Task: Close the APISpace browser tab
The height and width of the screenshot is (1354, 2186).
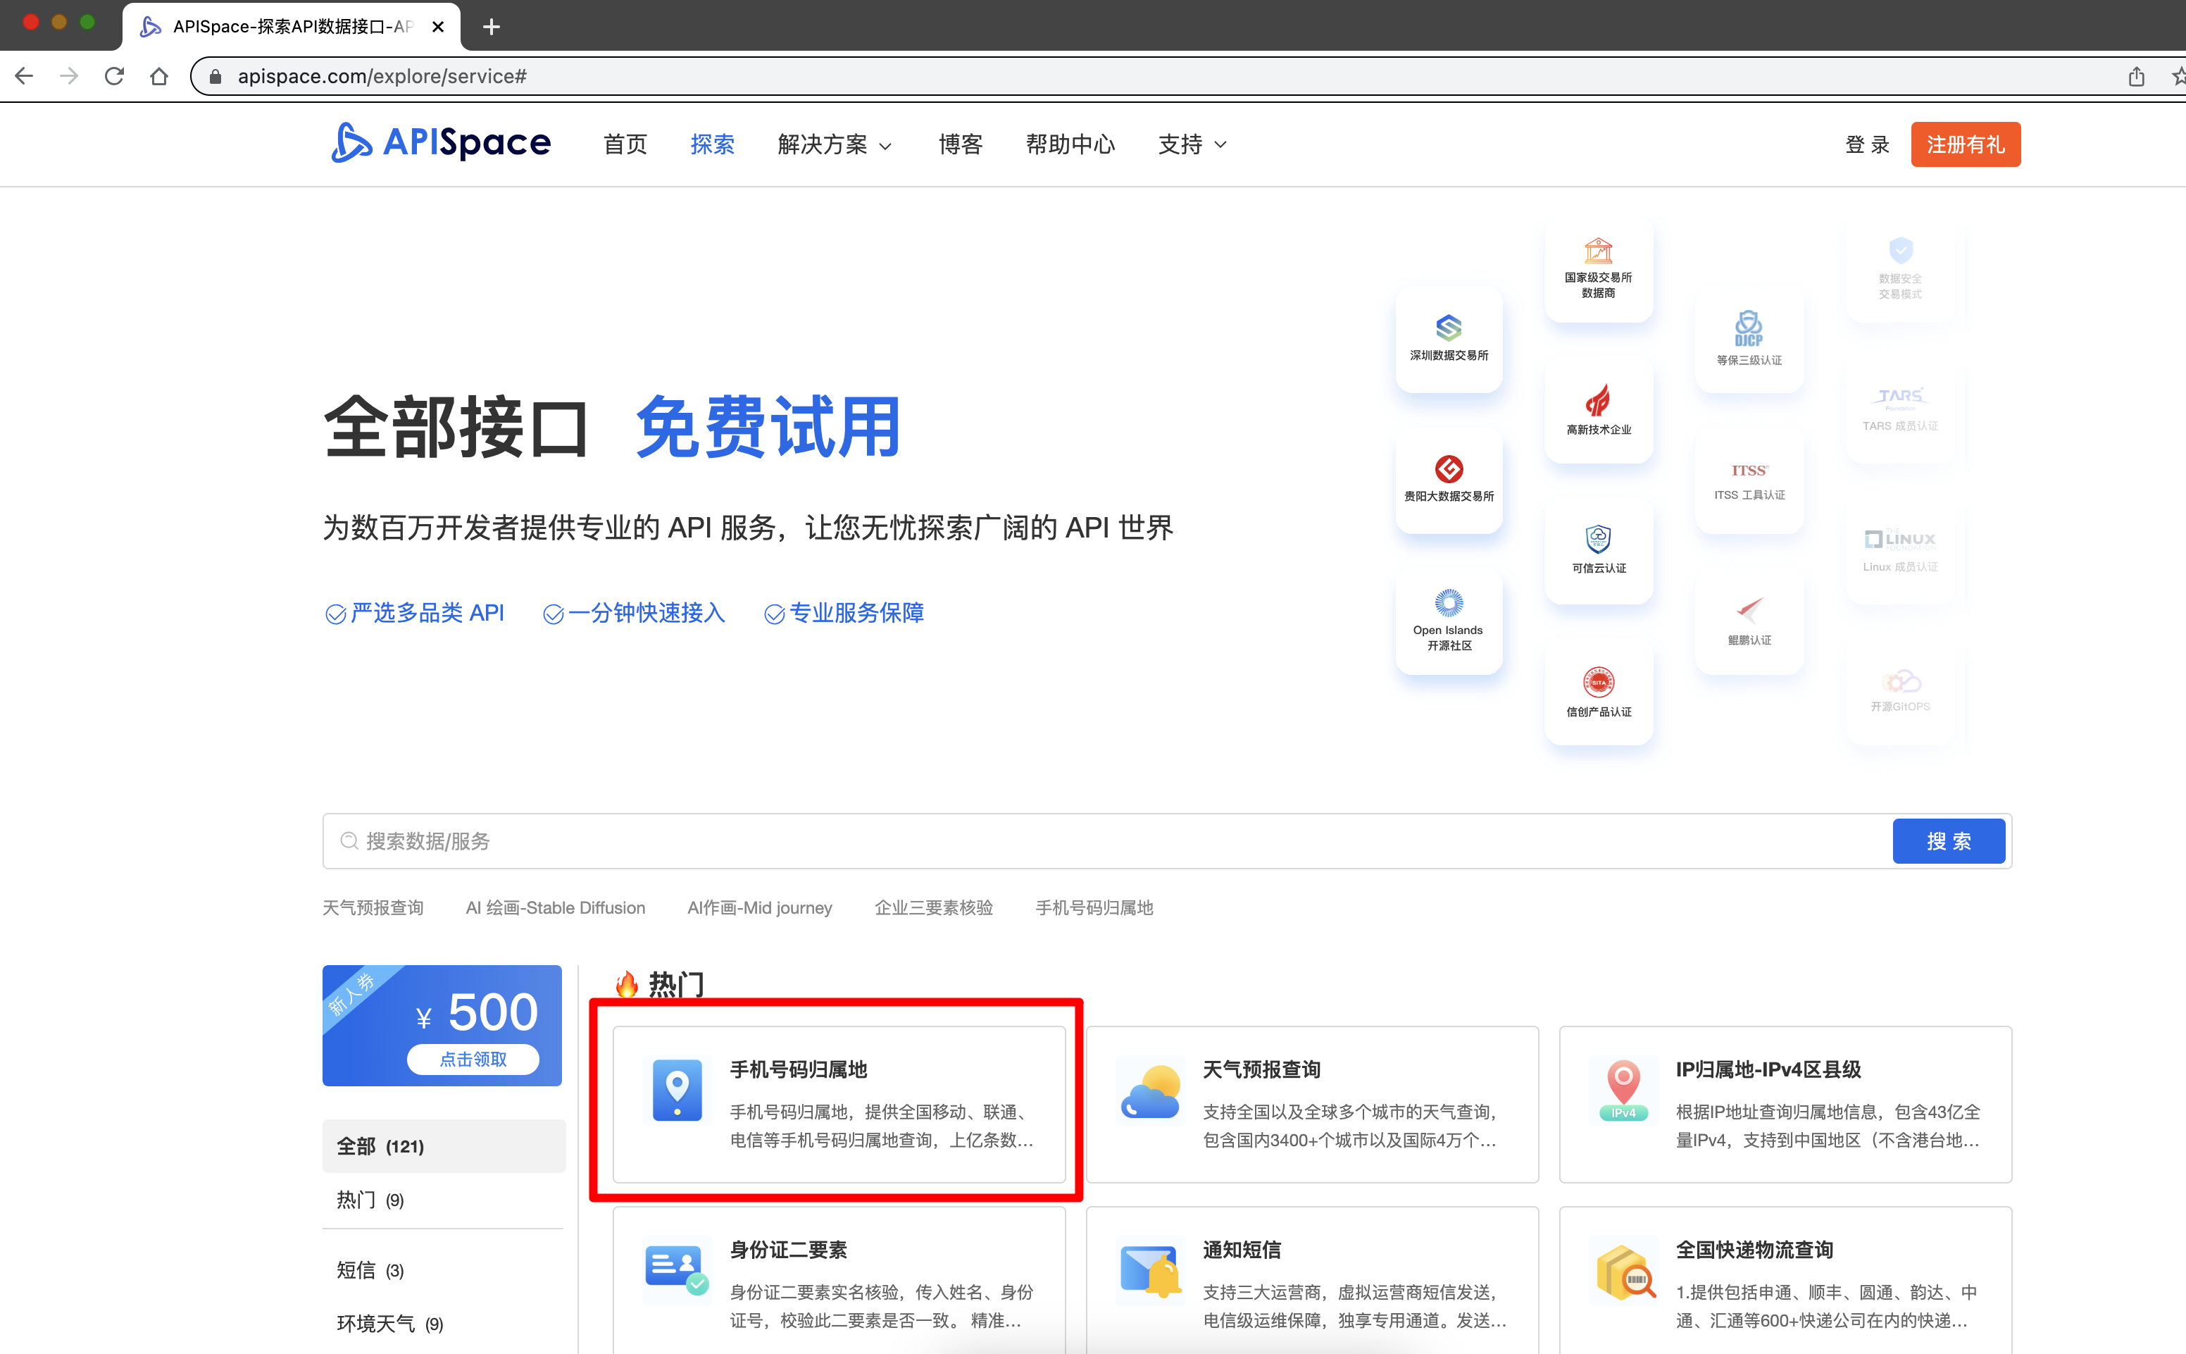Action: click(438, 27)
